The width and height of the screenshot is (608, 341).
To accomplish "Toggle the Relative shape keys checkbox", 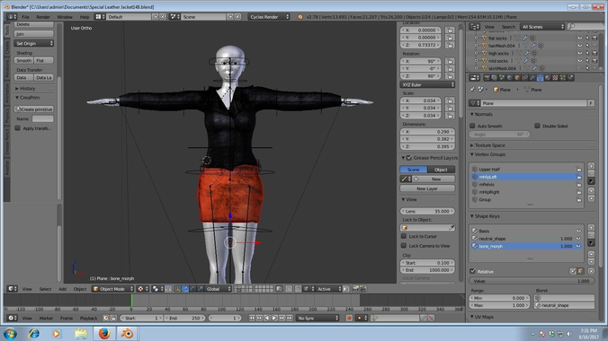I will [472, 271].
